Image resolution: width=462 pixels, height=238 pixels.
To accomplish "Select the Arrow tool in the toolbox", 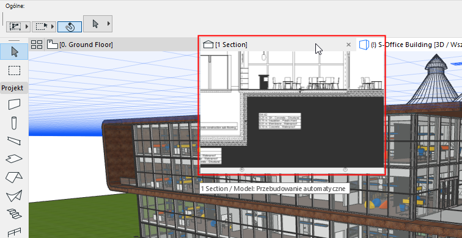I will (14, 52).
